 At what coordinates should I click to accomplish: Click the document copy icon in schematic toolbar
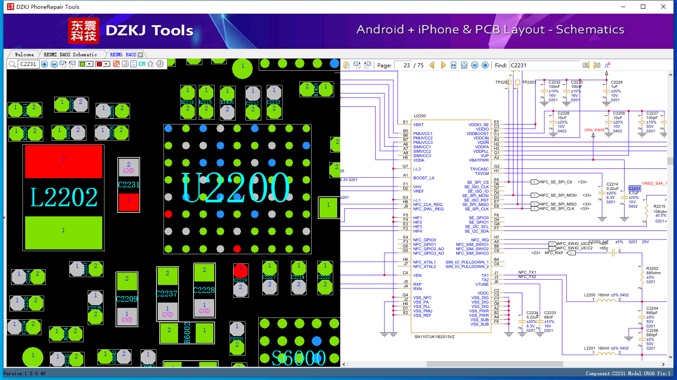click(347, 65)
